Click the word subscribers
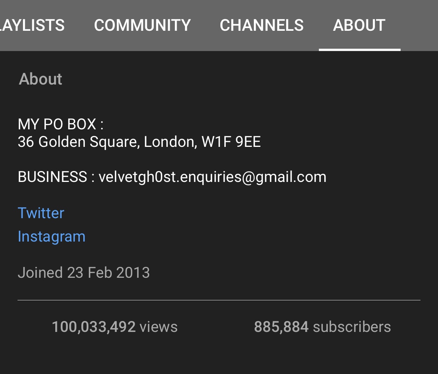 tap(352, 327)
